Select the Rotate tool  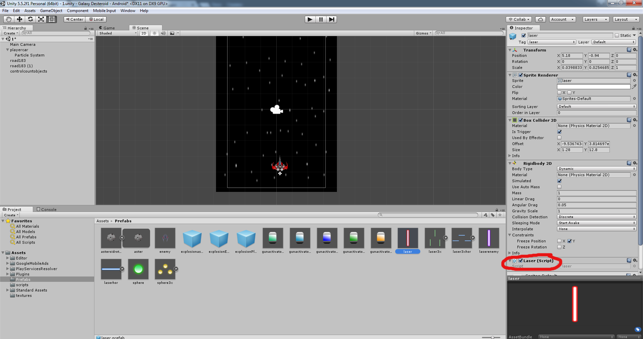click(30, 19)
